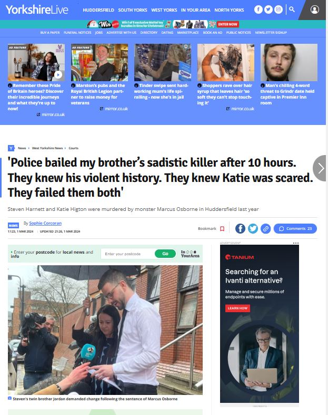This screenshot has height=415, width=328.
Task: Open Facebook page icon in header
Action: coord(258,9)
